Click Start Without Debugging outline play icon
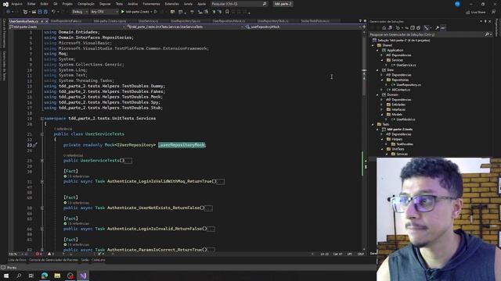This screenshot has width=501, height=281. click(x=156, y=12)
